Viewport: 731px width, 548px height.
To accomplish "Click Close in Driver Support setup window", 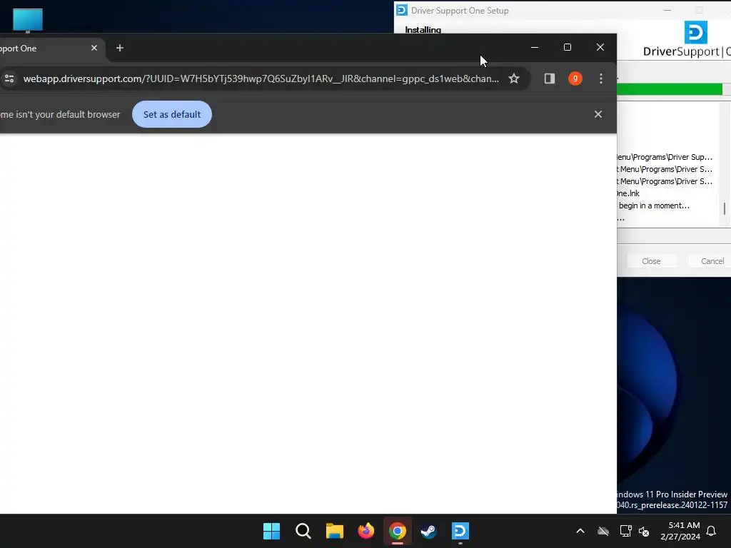I will (651, 261).
